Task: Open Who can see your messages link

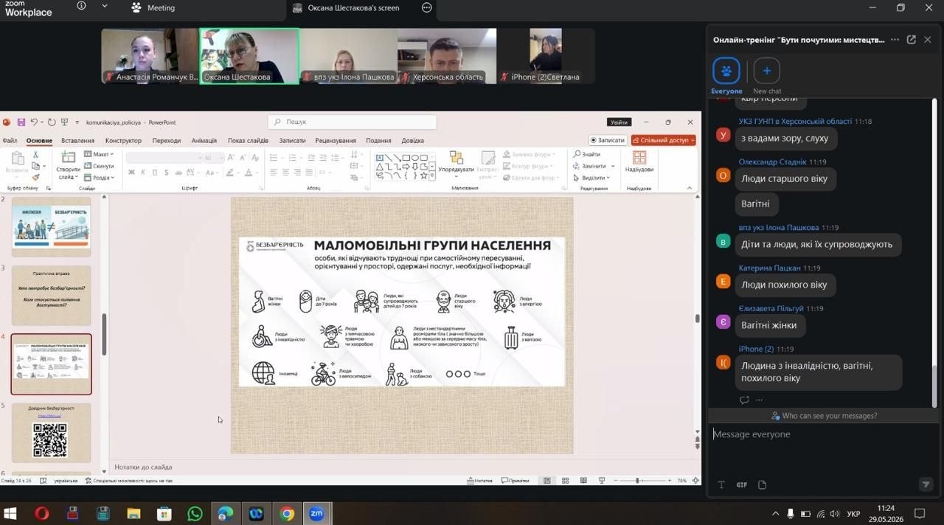Action: pos(824,416)
